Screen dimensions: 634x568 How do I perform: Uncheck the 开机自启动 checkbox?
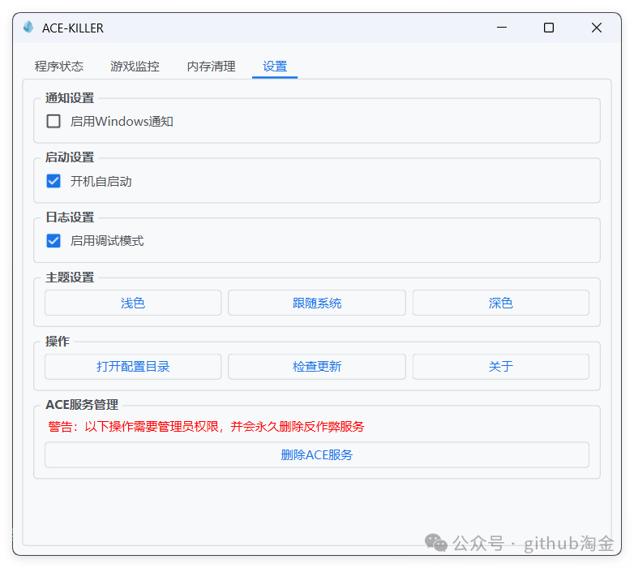(54, 181)
